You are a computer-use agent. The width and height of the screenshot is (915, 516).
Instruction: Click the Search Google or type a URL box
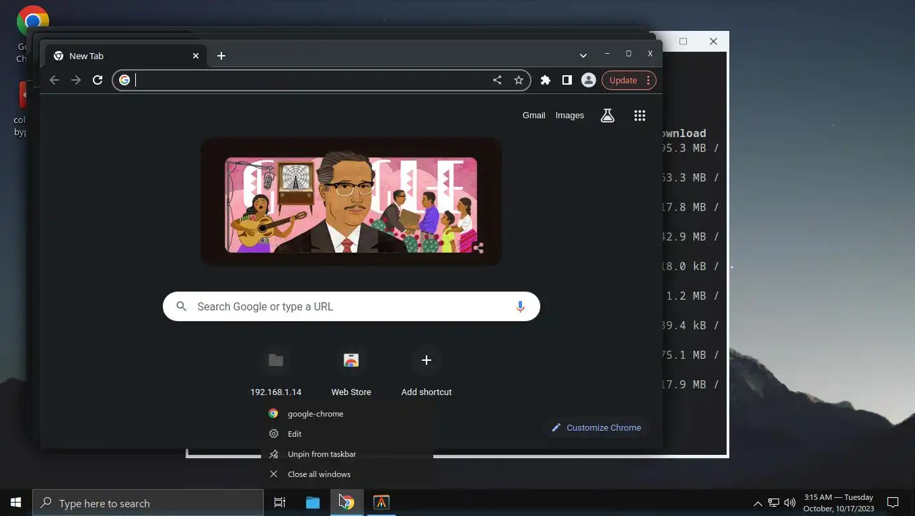click(x=351, y=306)
